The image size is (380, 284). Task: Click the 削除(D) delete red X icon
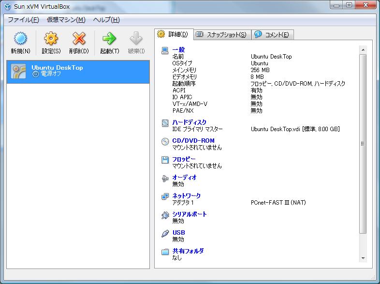(79, 38)
